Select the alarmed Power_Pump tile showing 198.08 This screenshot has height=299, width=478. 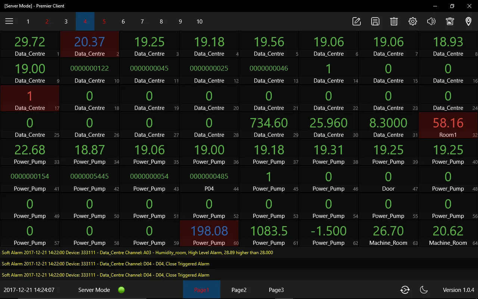point(209,234)
